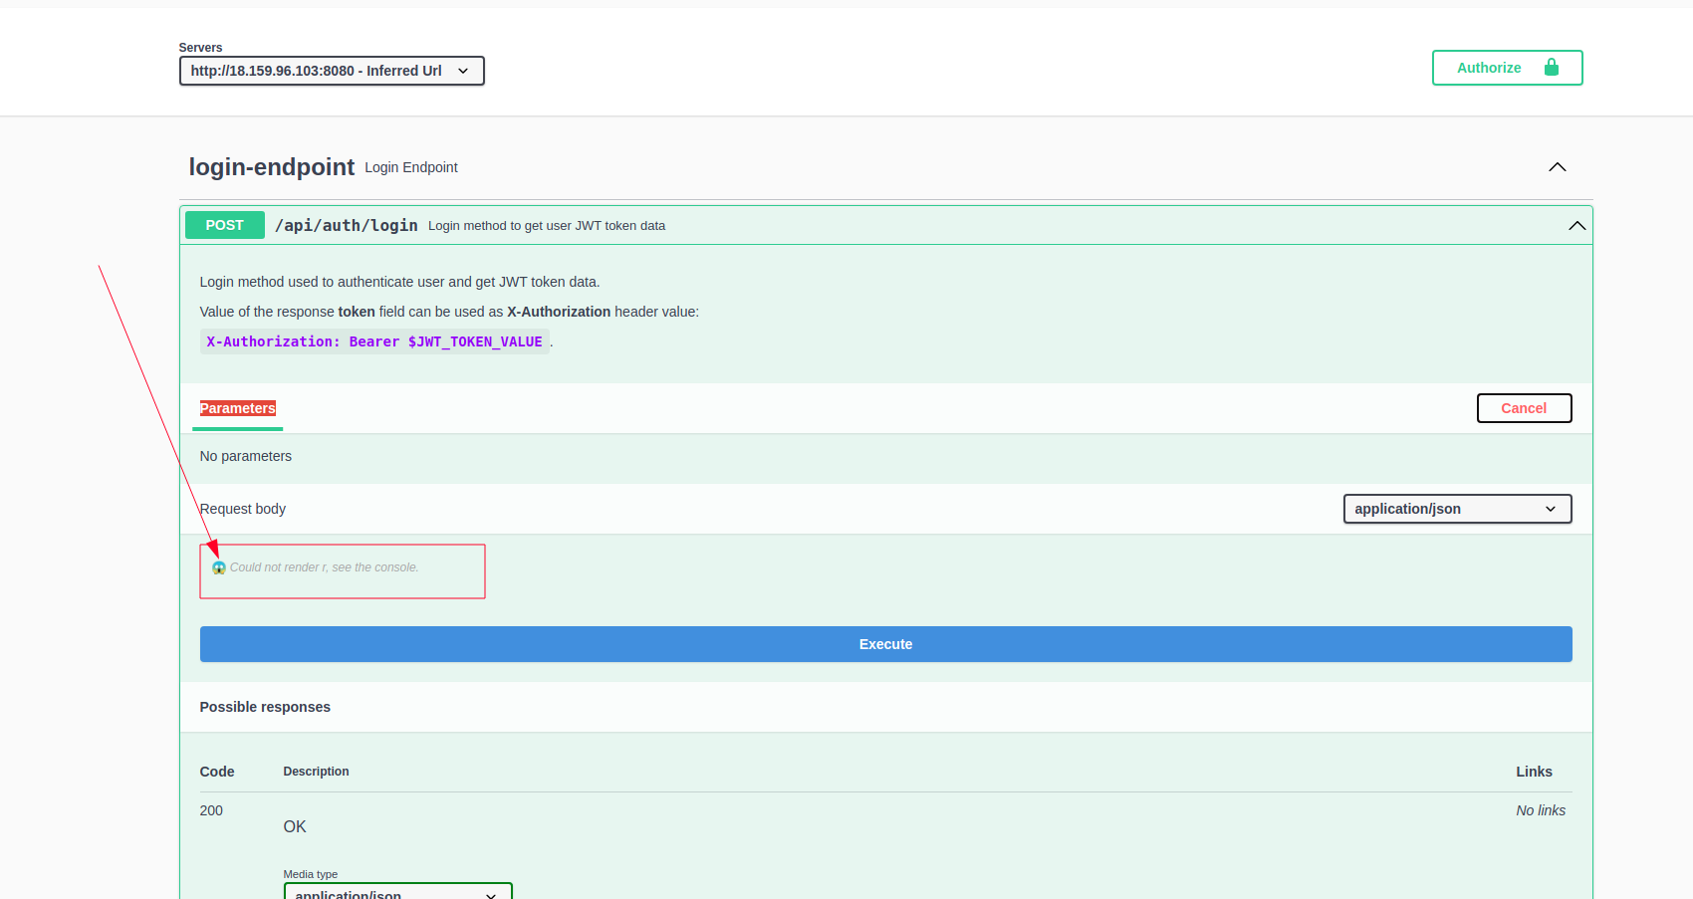Click inside the red request body error box
1693x899 pixels.
(x=342, y=571)
